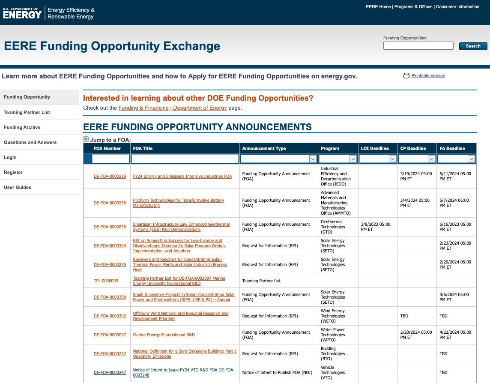Open FOA number DE-FOA-0003304
The image size is (490, 383).
110,246
